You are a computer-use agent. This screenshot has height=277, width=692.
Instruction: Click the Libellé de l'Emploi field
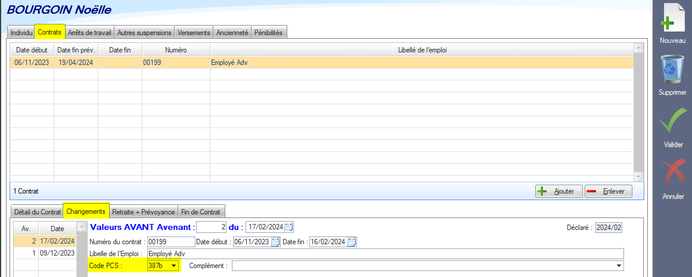pyautogui.click(x=385, y=254)
